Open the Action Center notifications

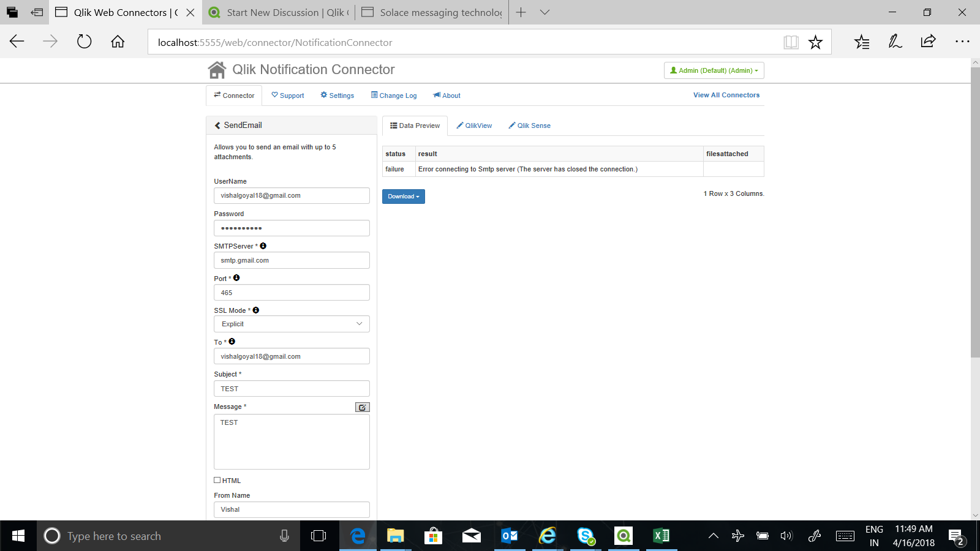pyautogui.click(x=956, y=536)
